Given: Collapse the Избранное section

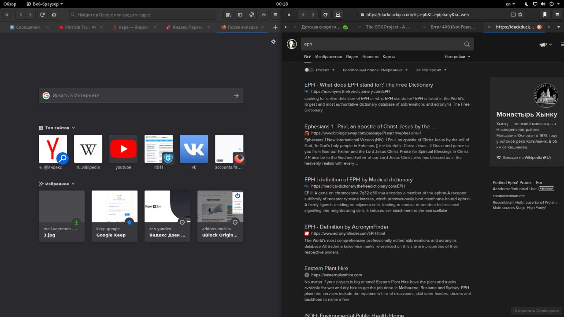Looking at the screenshot, I should (x=57, y=184).
